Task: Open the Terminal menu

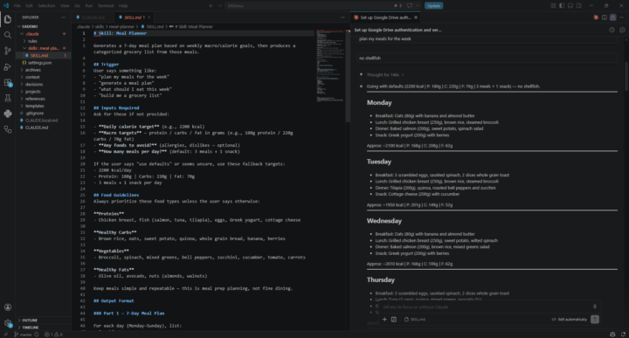Action: pyautogui.click(x=106, y=5)
